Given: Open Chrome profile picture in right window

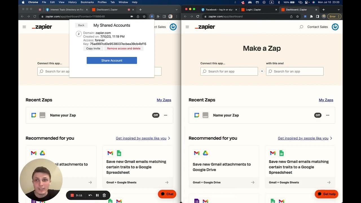Looking at the screenshot, I should 324,16.
